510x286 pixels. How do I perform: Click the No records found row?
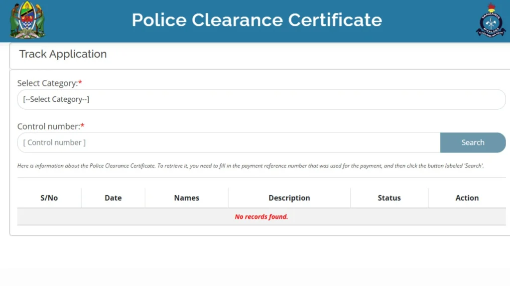click(261, 216)
